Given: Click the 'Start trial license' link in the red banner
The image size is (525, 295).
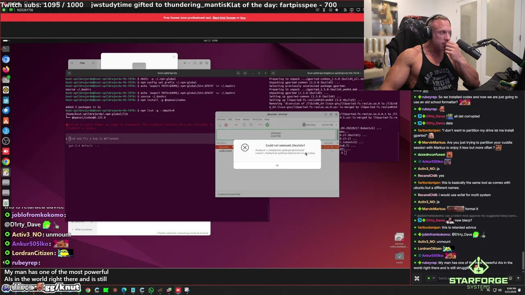Looking at the screenshot, I should click(224, 18).
